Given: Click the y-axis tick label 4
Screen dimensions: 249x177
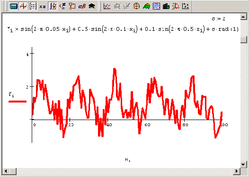Looking at the screenshot, I should click(27, 54).
